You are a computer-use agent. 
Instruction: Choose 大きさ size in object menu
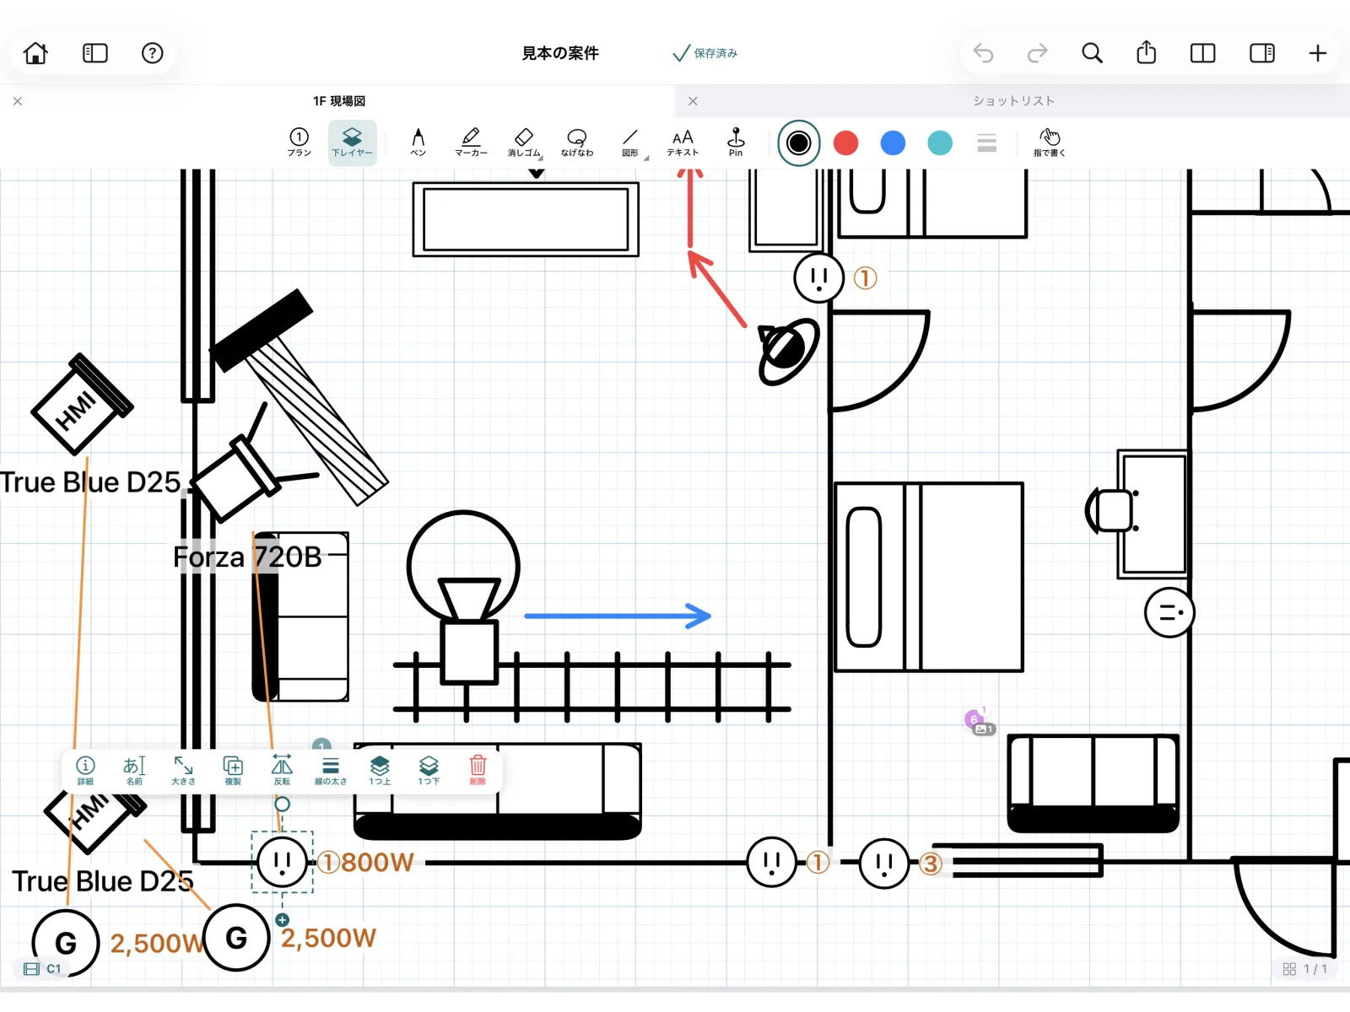pos(183,770)
